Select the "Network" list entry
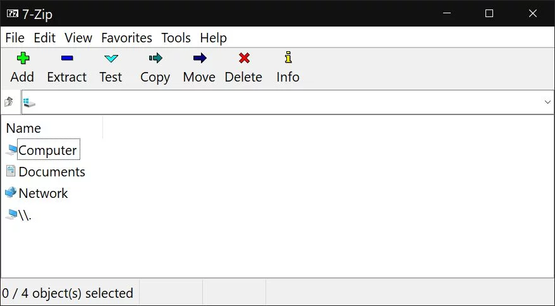Screen dimensions: 555x306 coord(43,193)
